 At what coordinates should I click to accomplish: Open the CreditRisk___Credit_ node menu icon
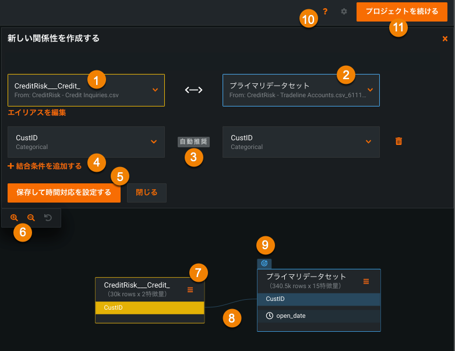coord(191,289)
